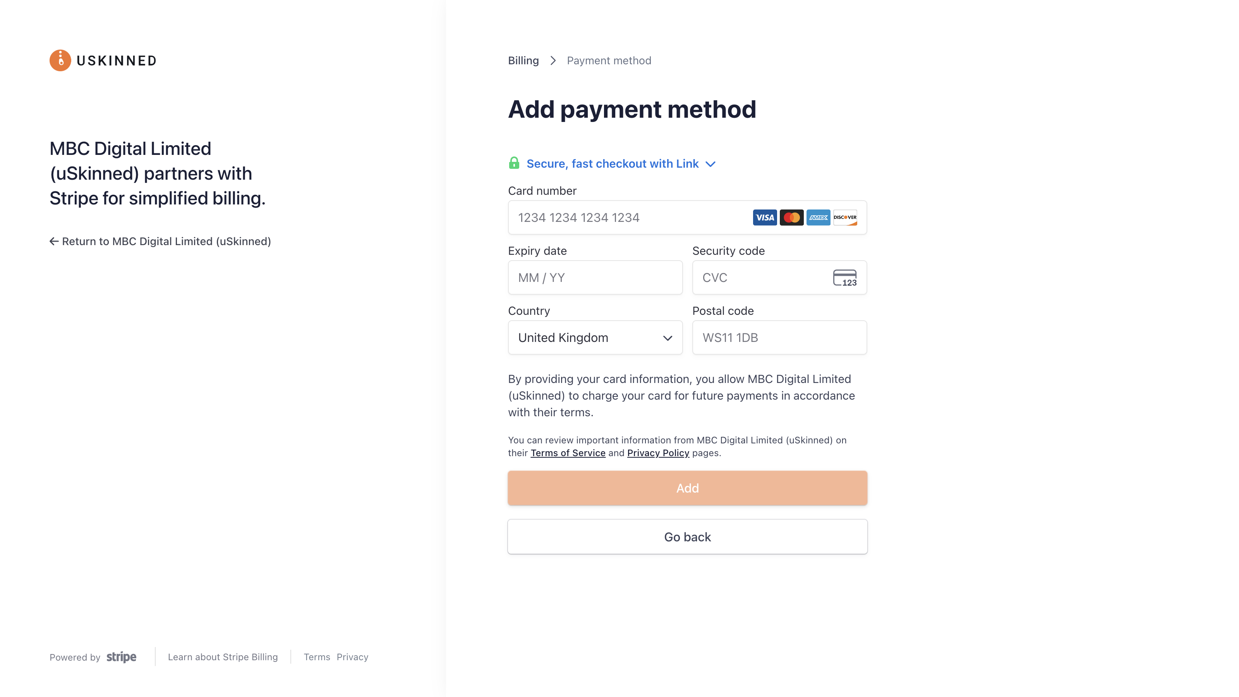The height and width of the screenshot is (697, 1239).
Task: Select the American Express card brand icon
Action: [818, 217]
